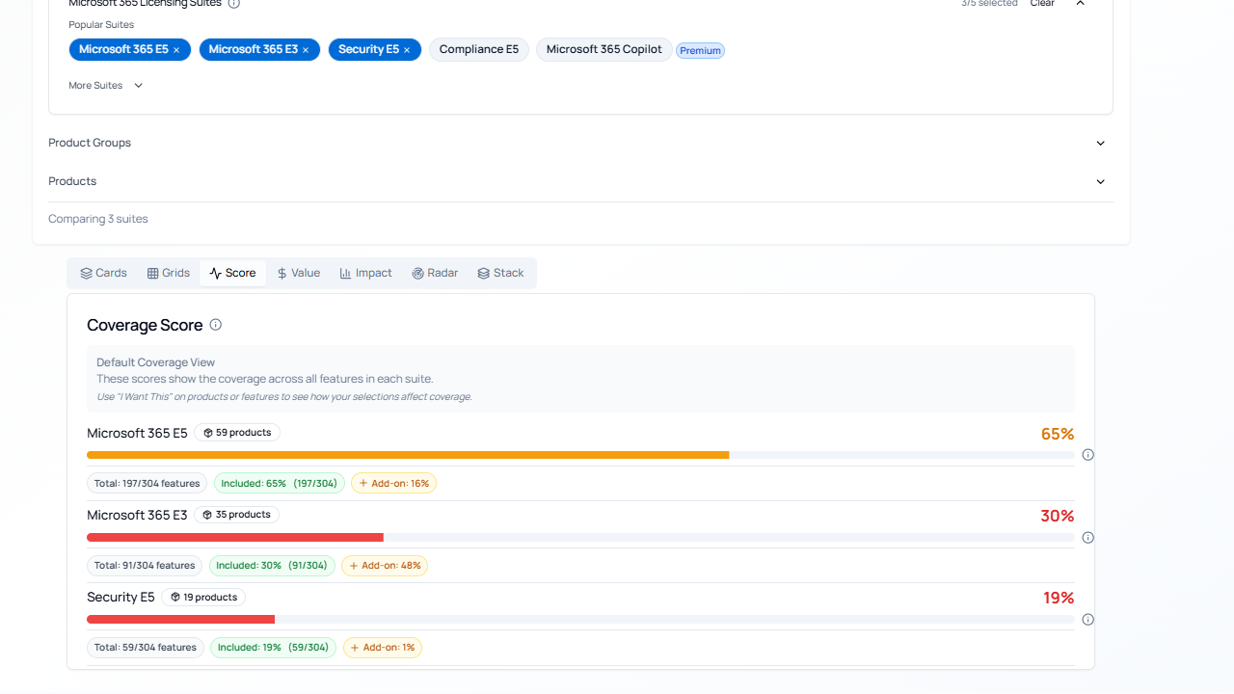Image resolution: width=1234 pixels, height=694 pixels.
Task: Click the 'Add-on: 48%' pill
Action: click(385, 566)
